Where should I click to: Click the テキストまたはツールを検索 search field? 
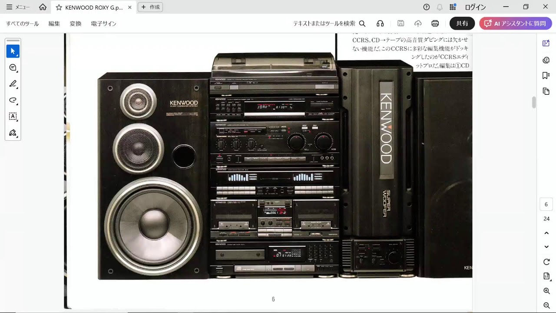tap(329, 23)
